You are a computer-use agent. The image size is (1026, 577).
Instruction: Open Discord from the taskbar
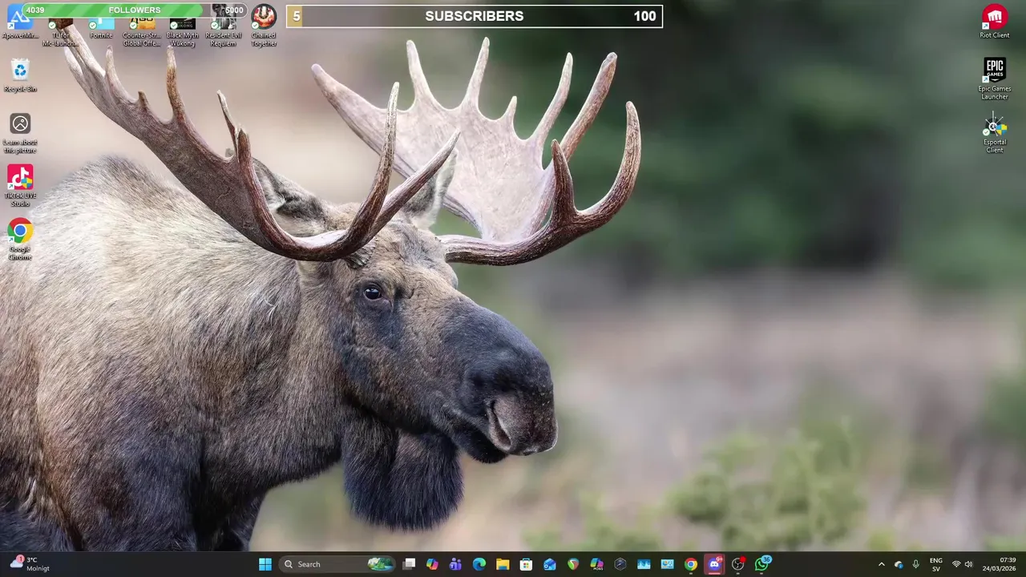tap(714, 564)
